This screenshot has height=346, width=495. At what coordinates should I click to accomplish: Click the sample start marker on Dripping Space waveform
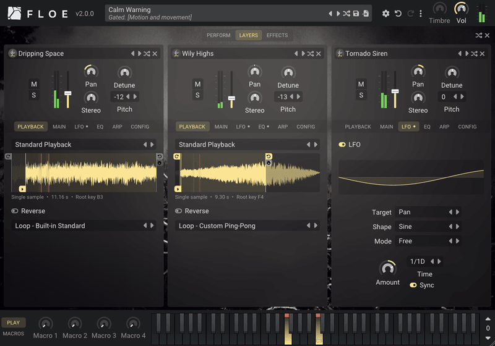coord(22,189)
